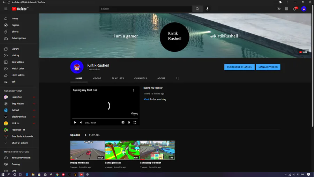Expand Show 215 more subscriptions
Screen dimensions: 314x177
[20, 143]
